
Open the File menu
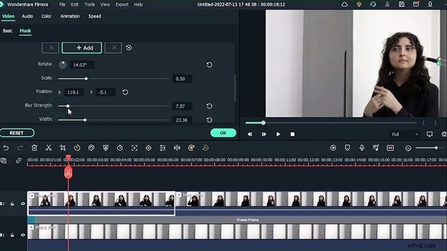point(62,4)
